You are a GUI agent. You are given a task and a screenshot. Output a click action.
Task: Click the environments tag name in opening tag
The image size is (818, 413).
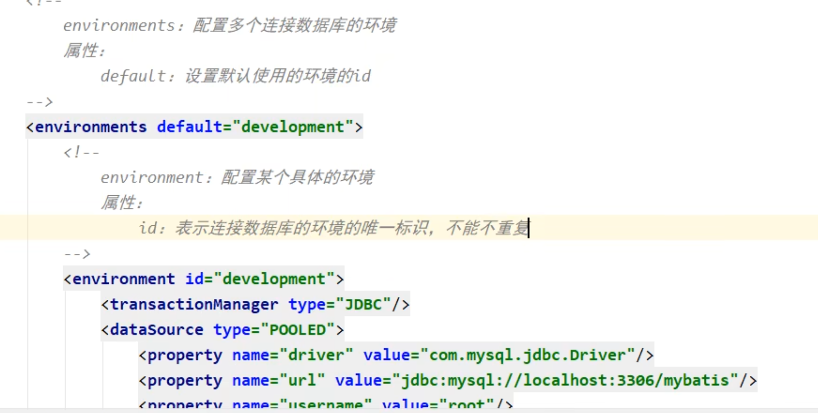pos(91,127)
